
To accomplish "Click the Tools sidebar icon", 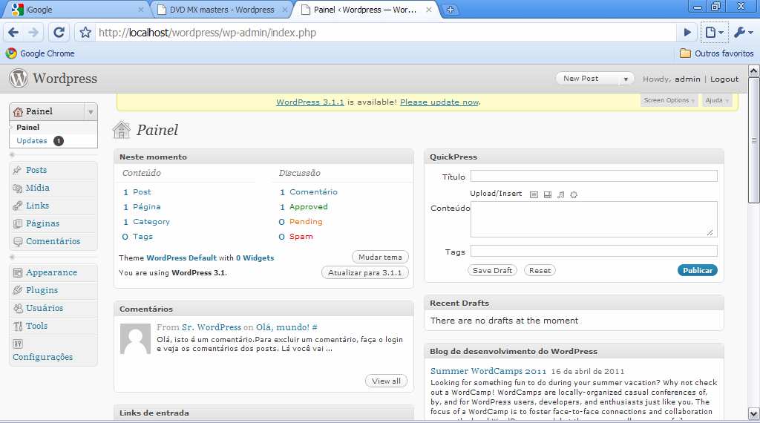I will [18, 326].
